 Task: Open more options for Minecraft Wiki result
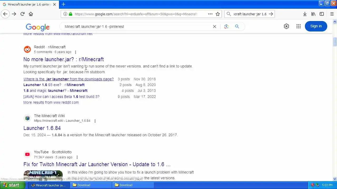click(x=95, y=121)
